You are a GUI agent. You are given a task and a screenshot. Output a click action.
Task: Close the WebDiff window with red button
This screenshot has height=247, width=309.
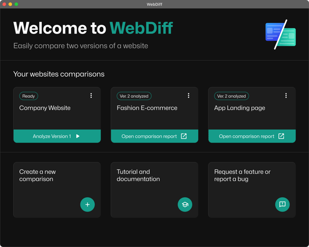coord(4,4)
